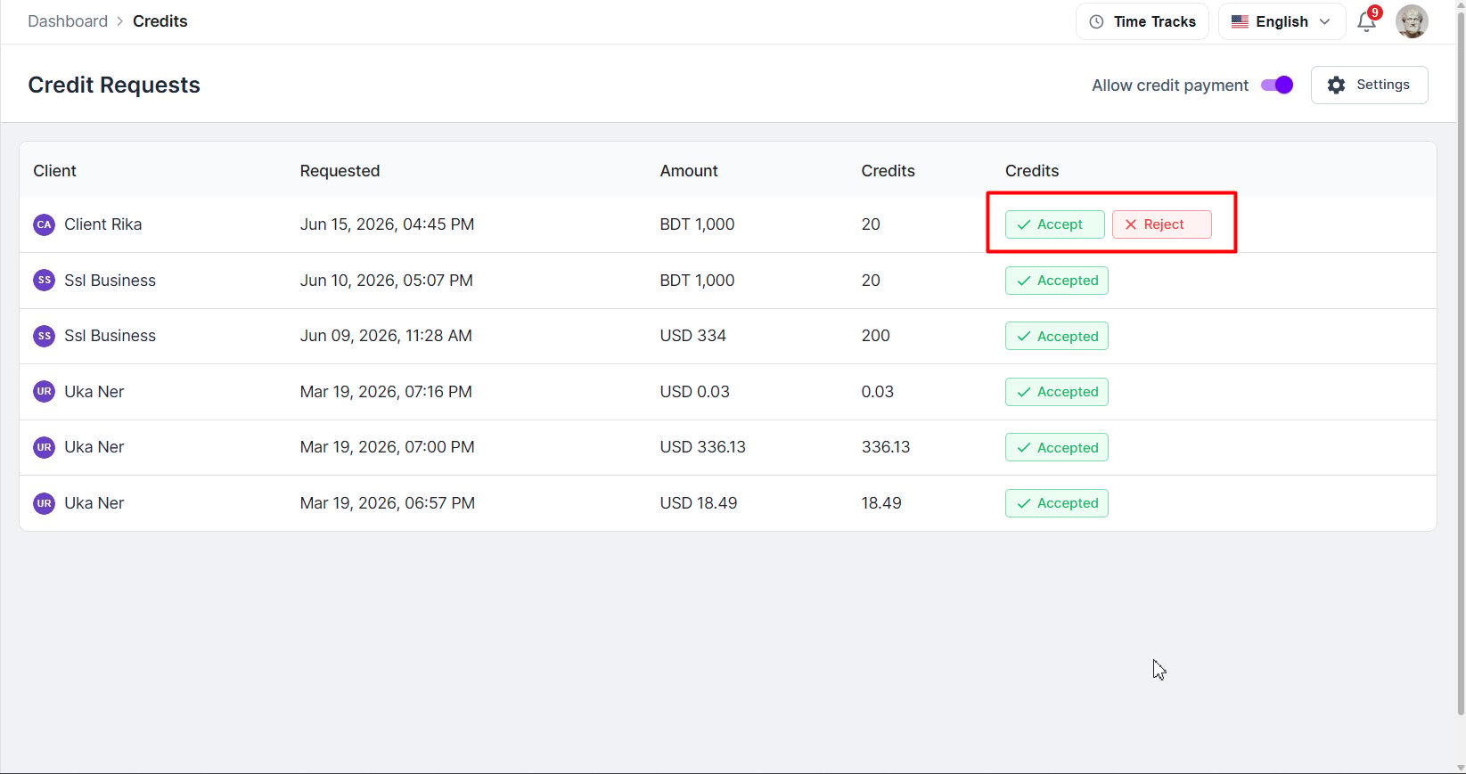Click the date Jun 09, 2026, 11:28 AM
The image size is (1466, 774).
tap(386, 336)
